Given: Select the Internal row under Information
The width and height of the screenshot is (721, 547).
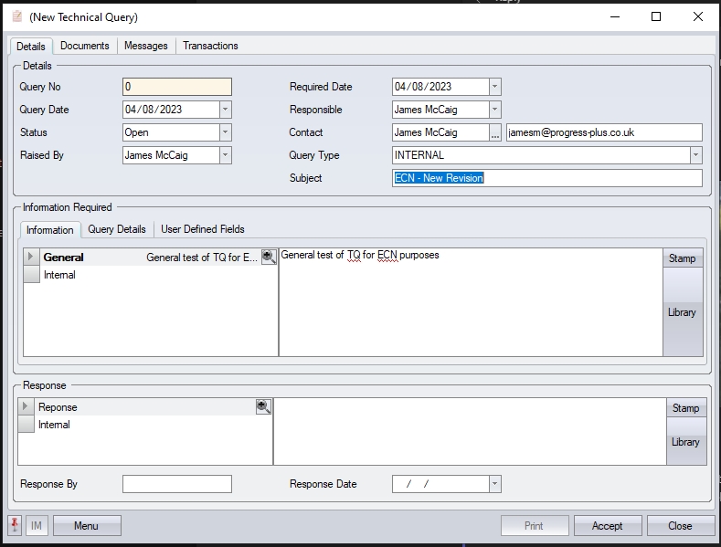Looking at the screenshot, I should coord(59,275).
